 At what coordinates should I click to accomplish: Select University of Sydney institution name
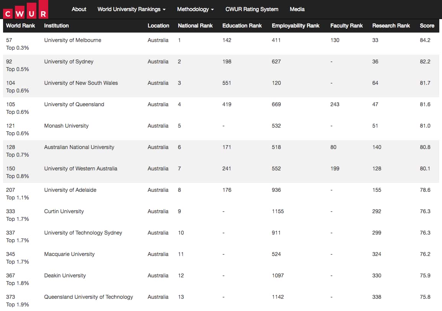tap(69, 62)
